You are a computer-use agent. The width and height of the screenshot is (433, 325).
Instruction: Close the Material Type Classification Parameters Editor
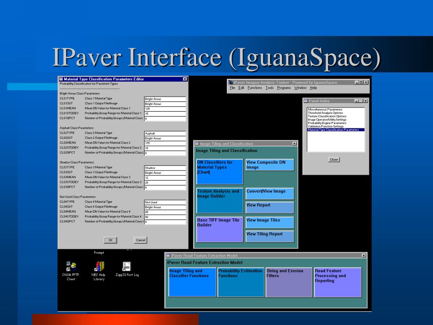[x=185, y=79]
